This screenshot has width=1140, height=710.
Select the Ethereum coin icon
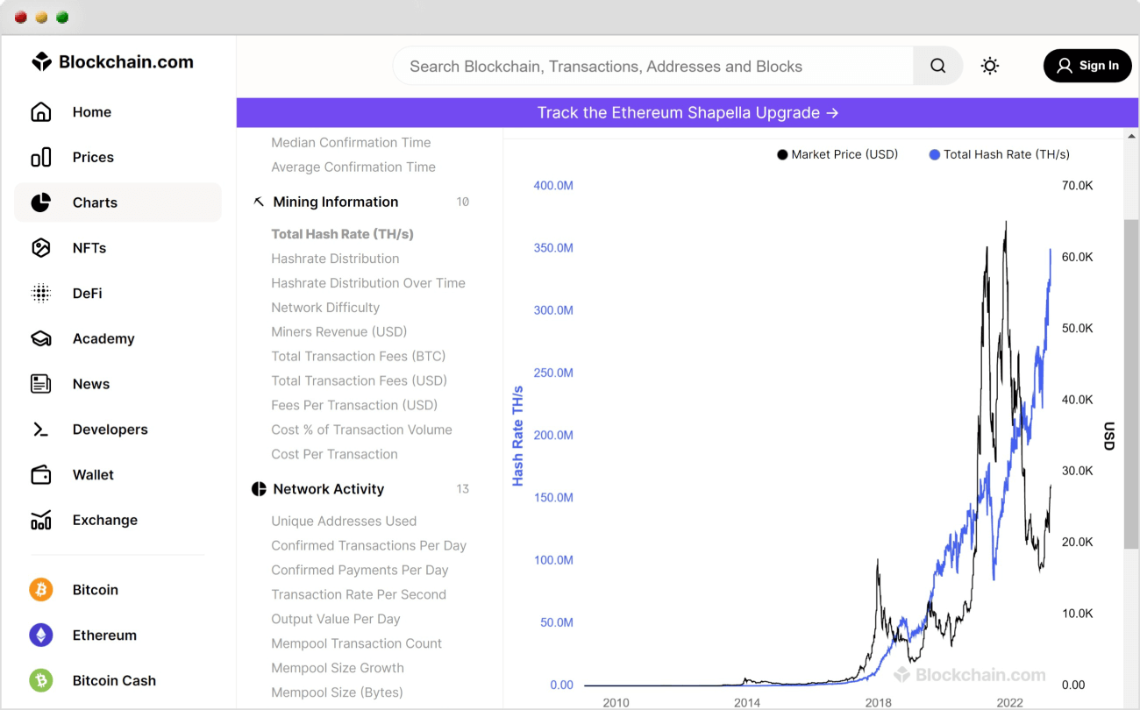pyautogui.click(x=41, y=635)
